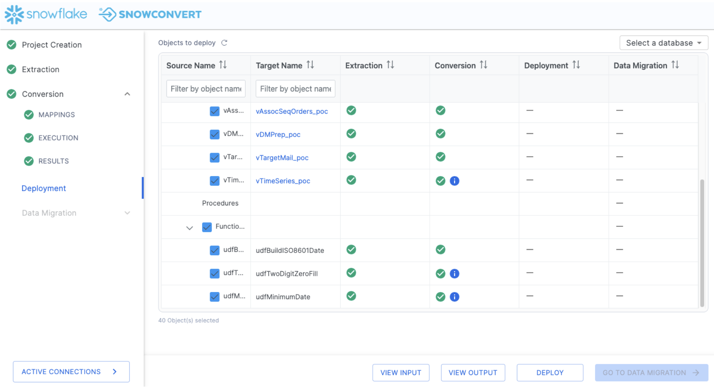Deselect the udfBuildISO8601Date checkbox
This screenshot has width=714, height=388.
215,250
